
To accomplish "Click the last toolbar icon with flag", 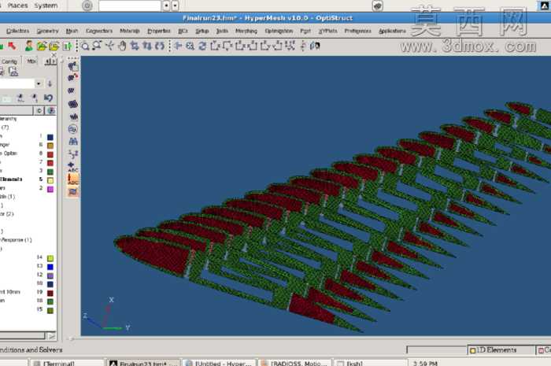I will click(x=315, y=46).
